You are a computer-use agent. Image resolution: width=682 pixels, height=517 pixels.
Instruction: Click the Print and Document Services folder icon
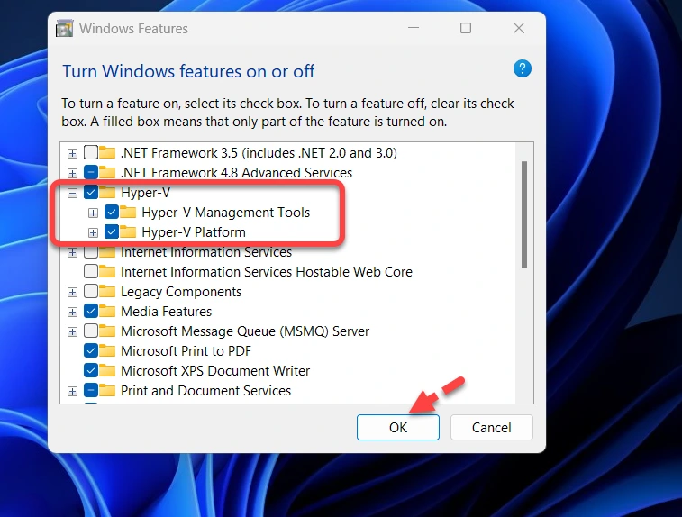point(107,391)
